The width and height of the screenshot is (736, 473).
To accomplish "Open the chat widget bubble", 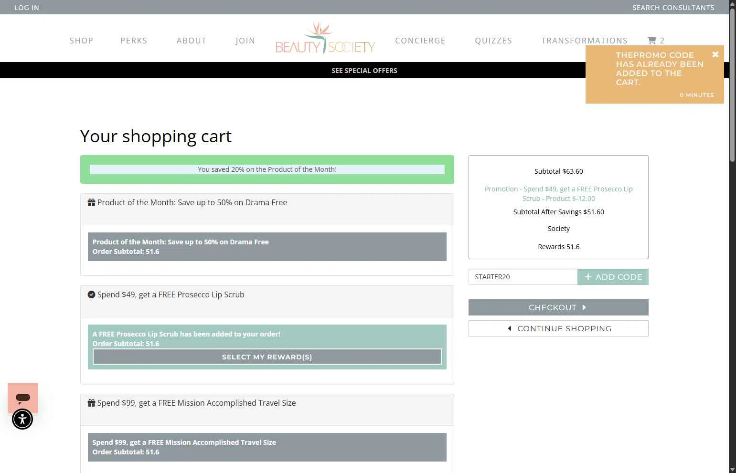I will (23, 398).
